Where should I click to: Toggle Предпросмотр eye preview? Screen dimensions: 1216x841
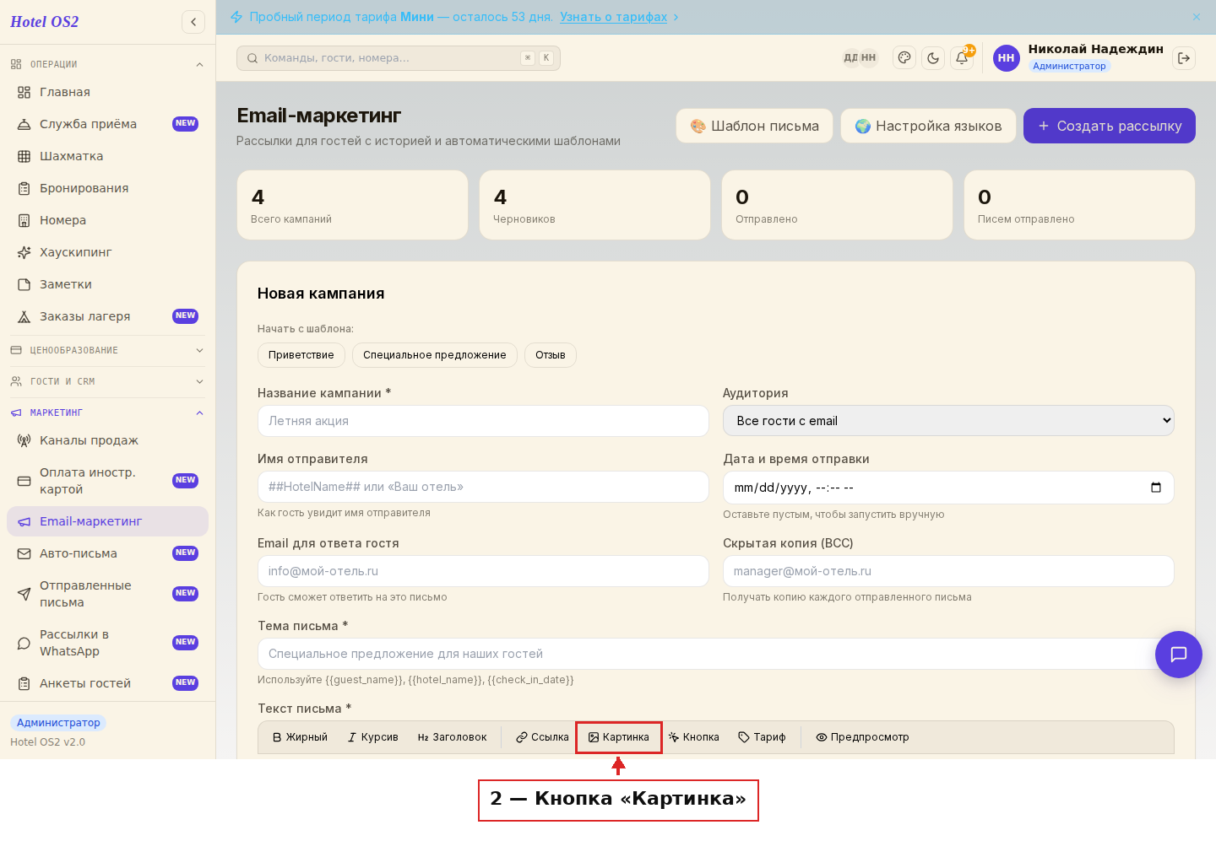pos(862,737)
